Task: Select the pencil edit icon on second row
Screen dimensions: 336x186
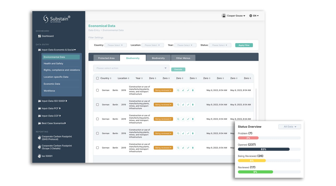Action: [183, 104]
